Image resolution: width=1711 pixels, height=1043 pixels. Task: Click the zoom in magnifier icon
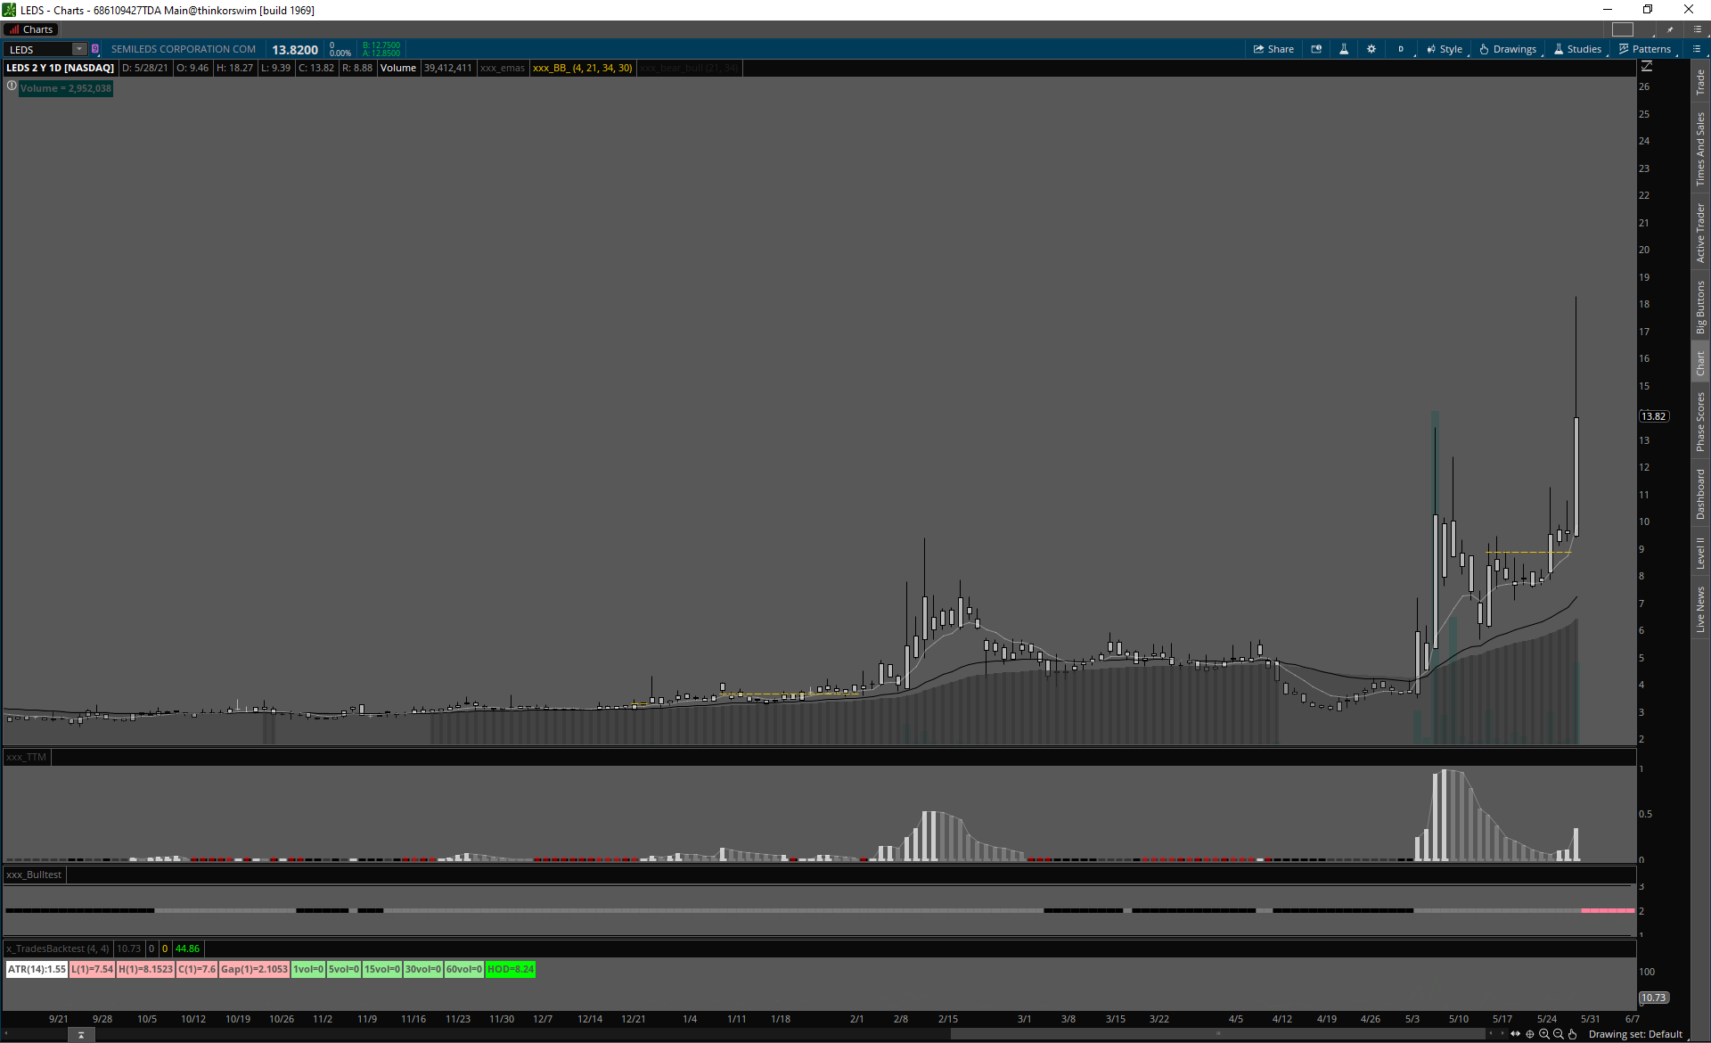click(x=1544, y=1034)
